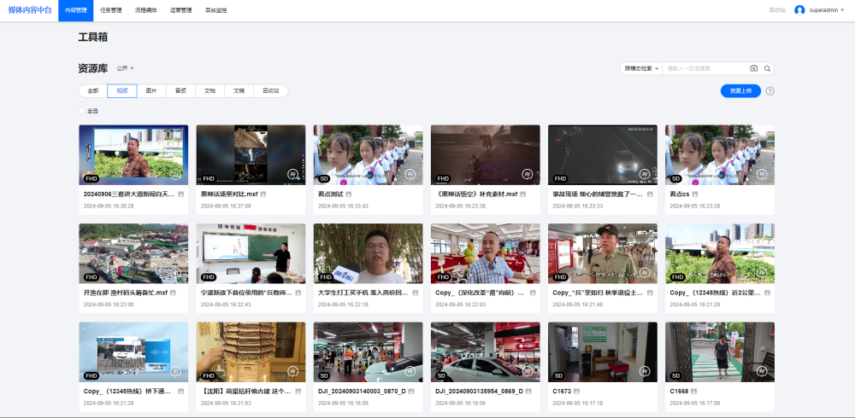855x418 pixels.
Task: Toggle the 全选 select-all checkbox
Action: 83,111
